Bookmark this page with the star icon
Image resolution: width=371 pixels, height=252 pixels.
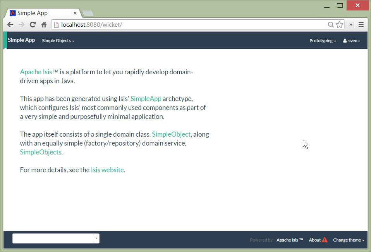click(x=340, y=25)
